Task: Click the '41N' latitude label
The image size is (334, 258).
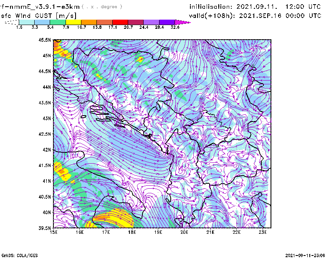Action: click(x=47, y=181)
